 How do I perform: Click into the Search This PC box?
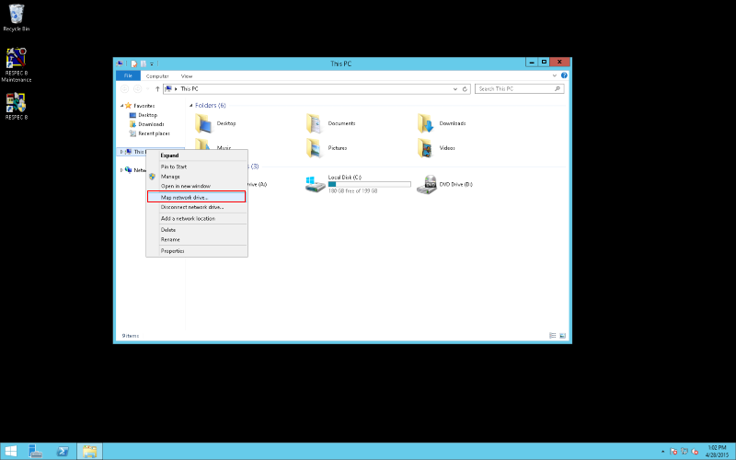tap(514, 89)
